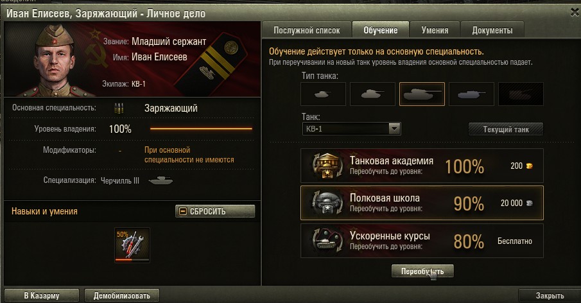The width and height of the screenshot is (581, 303).
Task: Switch to the Послужной список tab
Action: pyautogui.click(x=306, y=30)
